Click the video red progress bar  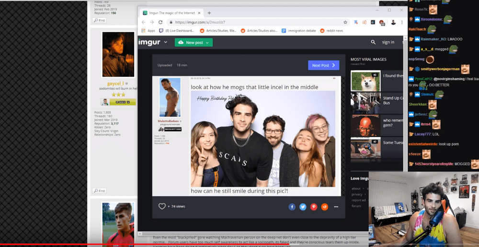(x=145, y=245)
